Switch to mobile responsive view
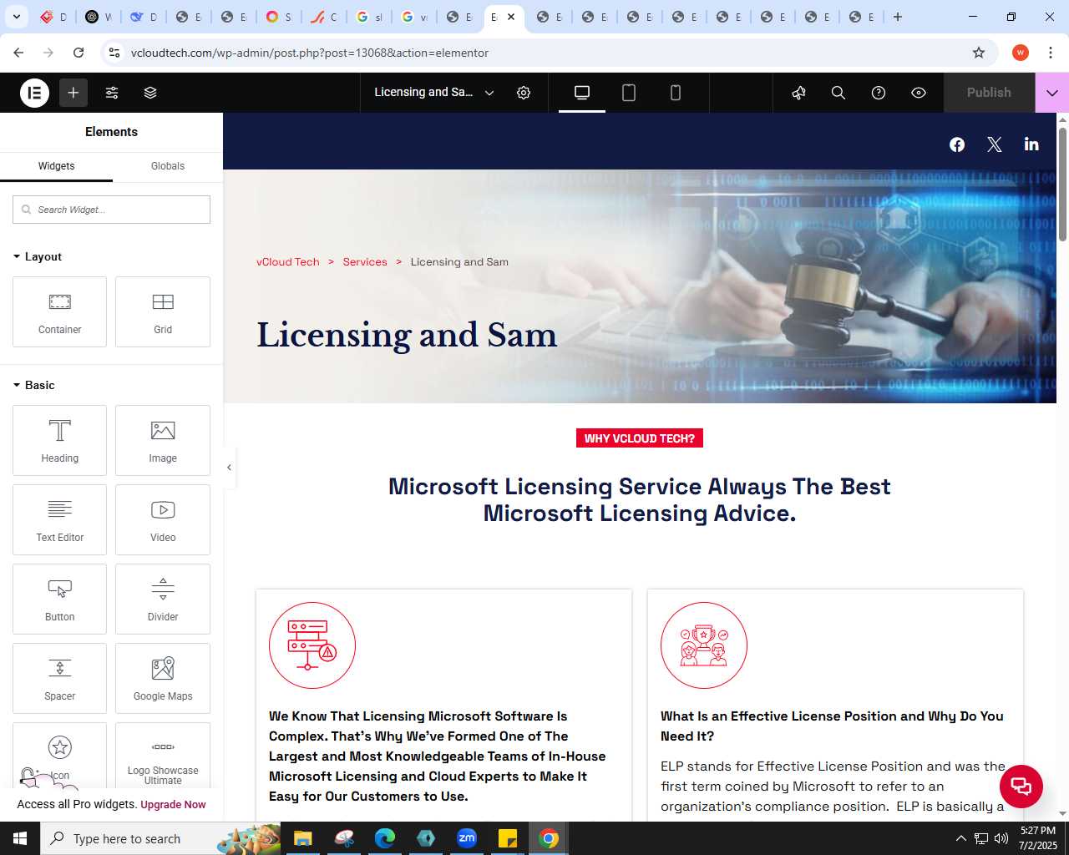 (x=676, y=93)
